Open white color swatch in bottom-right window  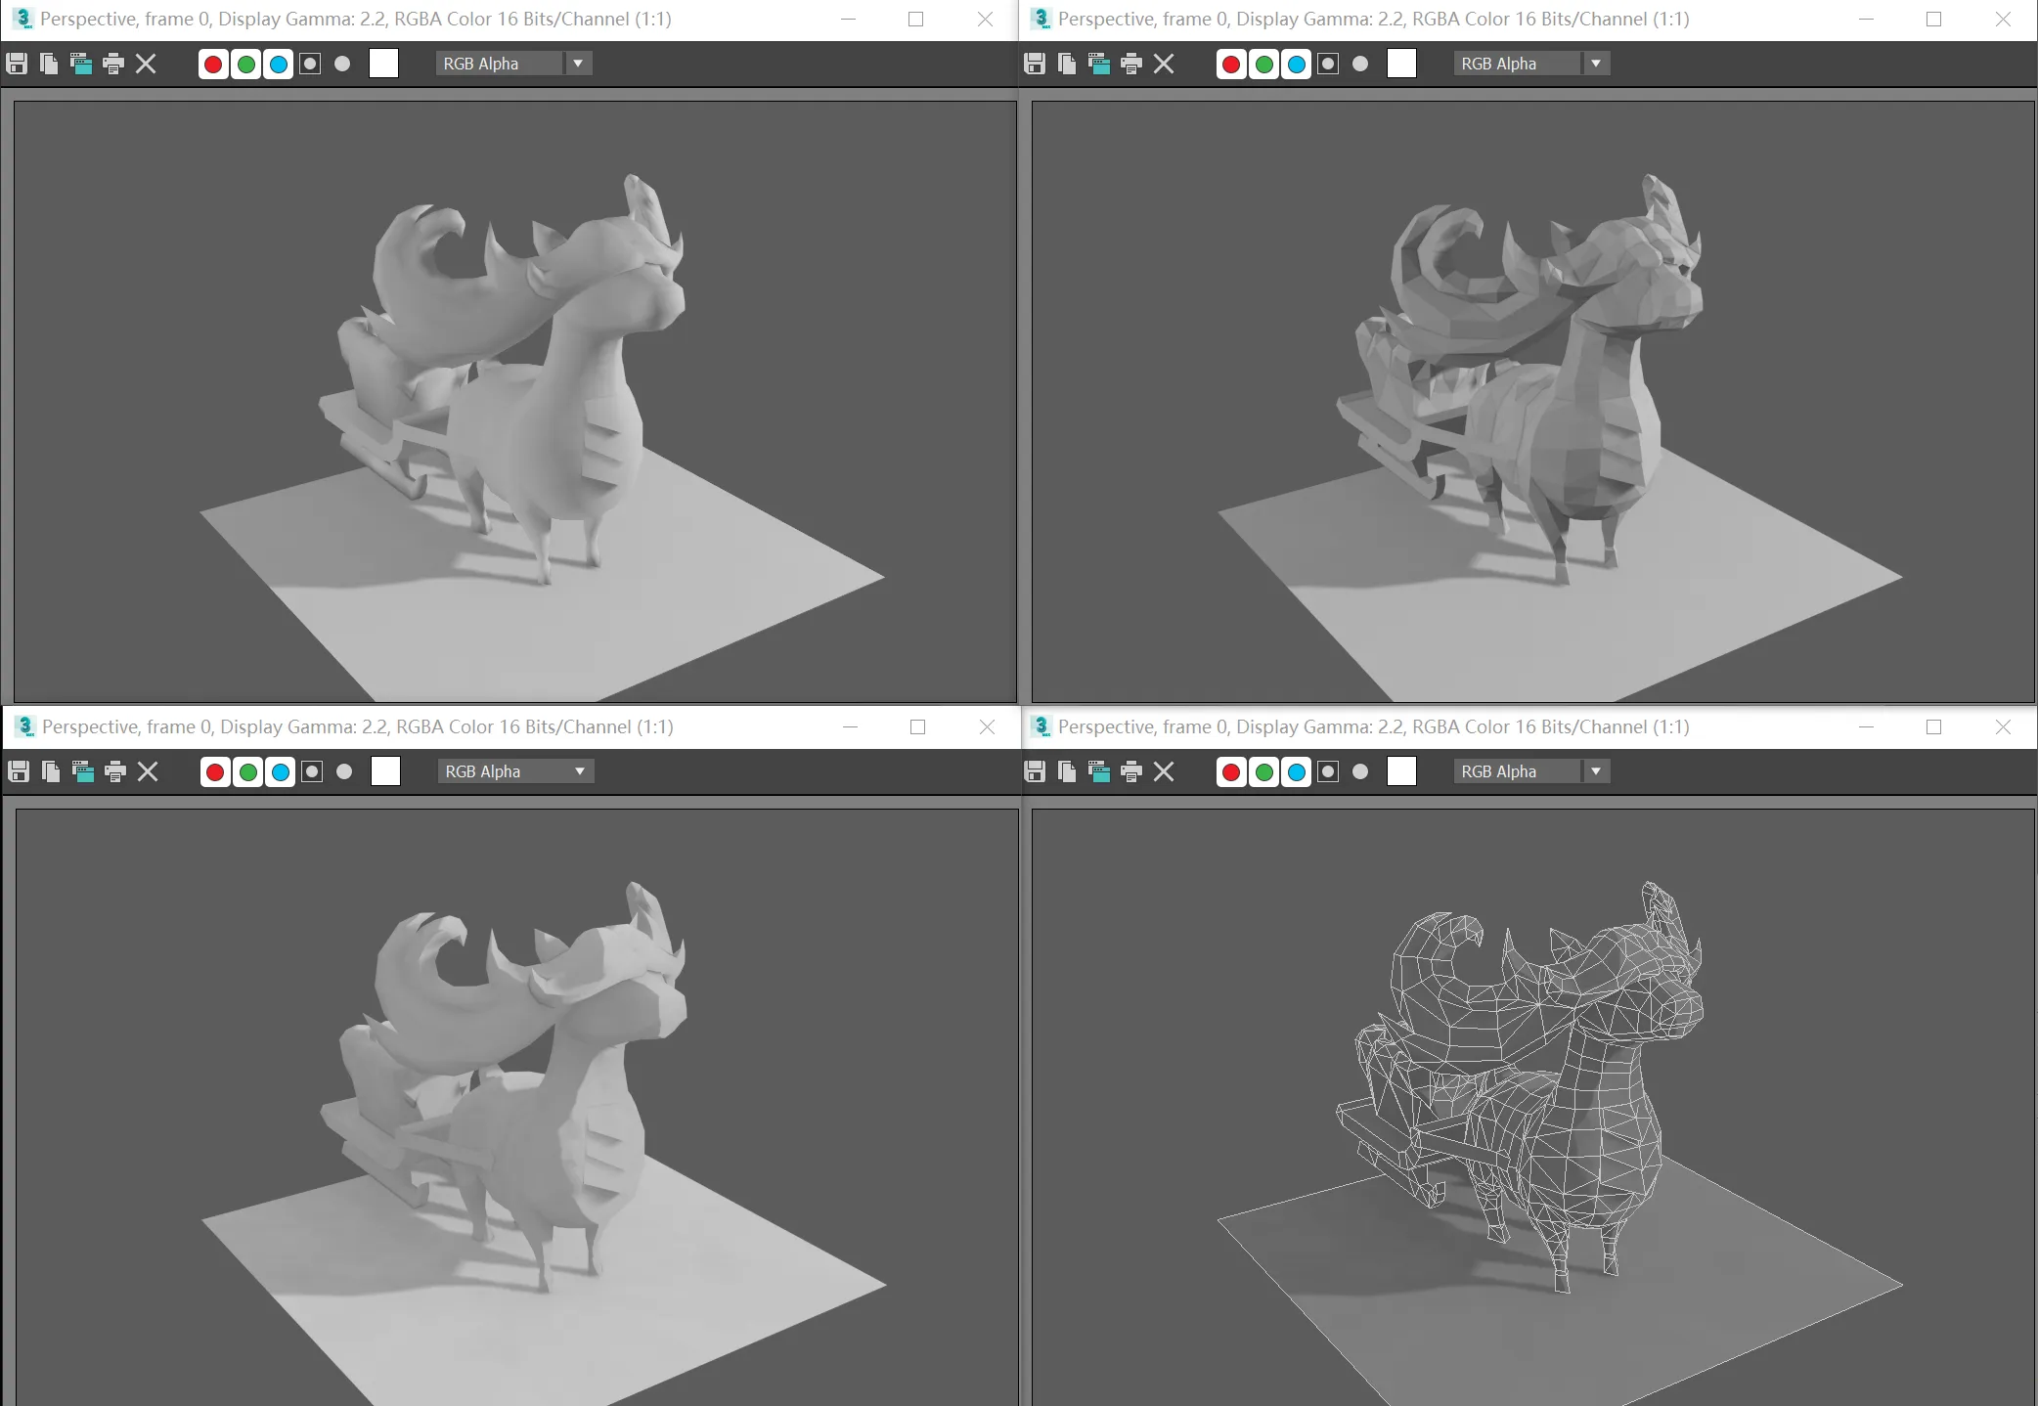pos(1401,771)
